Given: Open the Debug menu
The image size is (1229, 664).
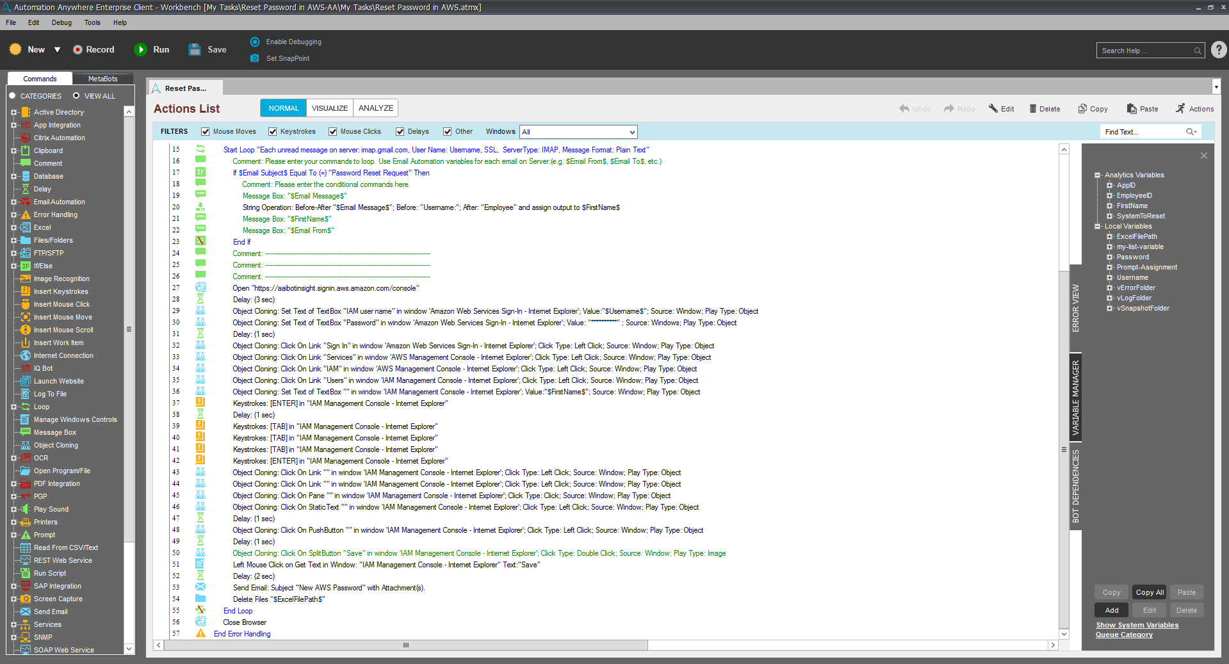Looking at the screenshot, I should click(61, 22).
